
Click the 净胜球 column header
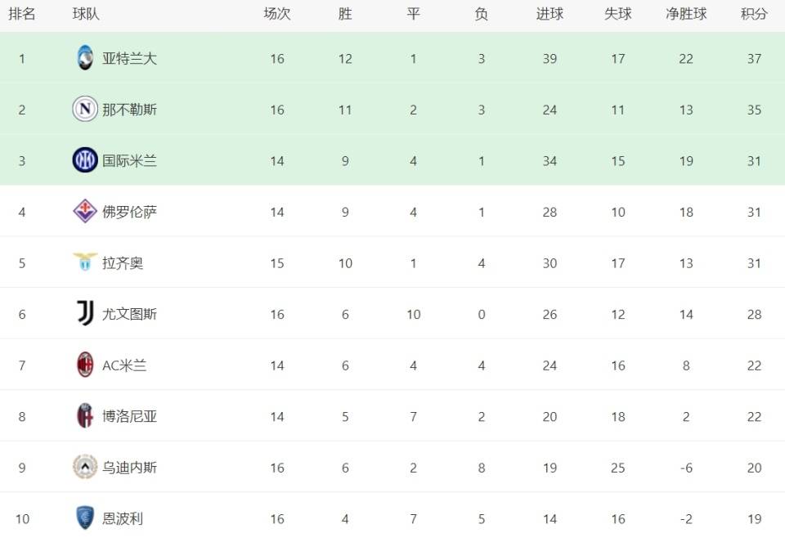[685, 14]
